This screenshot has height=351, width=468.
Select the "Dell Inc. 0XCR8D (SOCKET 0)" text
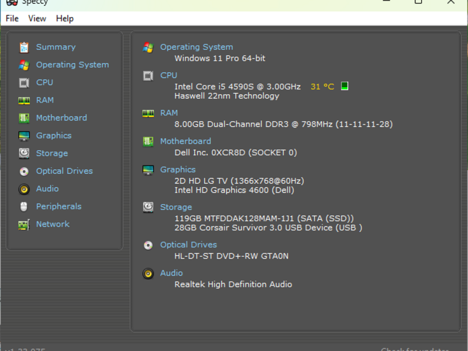(x=236, y=153)
